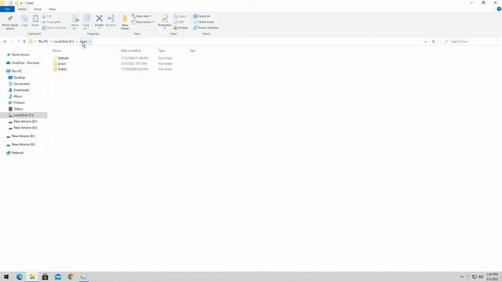Open Pictures in navigation pane
502x282 pixels.
point(19,103)
